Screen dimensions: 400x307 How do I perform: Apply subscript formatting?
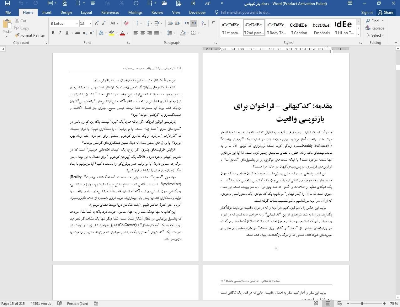tap(85, 33)
